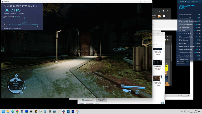202x114 pixels.
Task: Click the Renderelési aktivitás 98 % row
Action: pos(190,56)
